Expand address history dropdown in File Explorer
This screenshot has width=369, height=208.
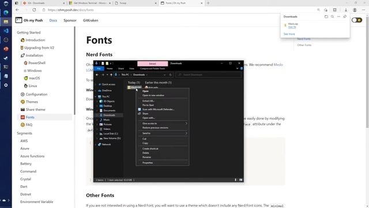pyautogui.click(x=164, y=75)
